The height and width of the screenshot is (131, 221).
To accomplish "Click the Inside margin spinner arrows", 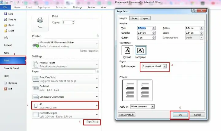I will tap(201, 33).
